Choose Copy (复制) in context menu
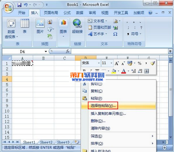The height and width of the screenshot is (152, 174). (118, 91)
